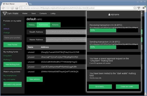Click the Create new wallet button
Screen dimensions: 147x96
(x=127, y=87)
